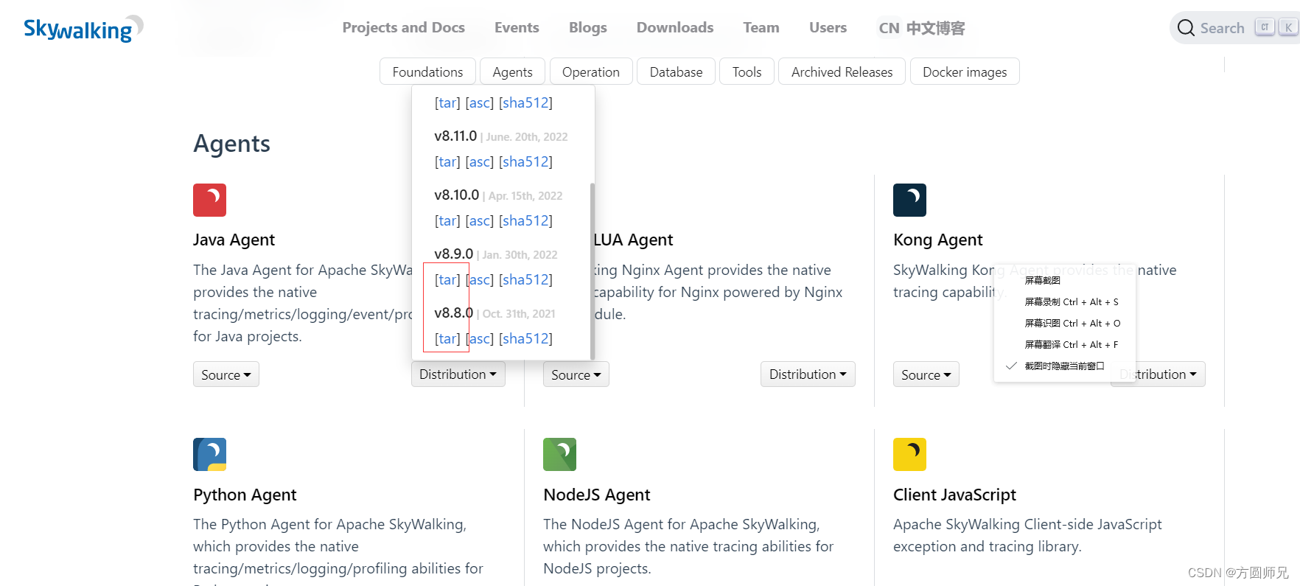Expand Java Agent Source dropdown

(x=226, y=374)
